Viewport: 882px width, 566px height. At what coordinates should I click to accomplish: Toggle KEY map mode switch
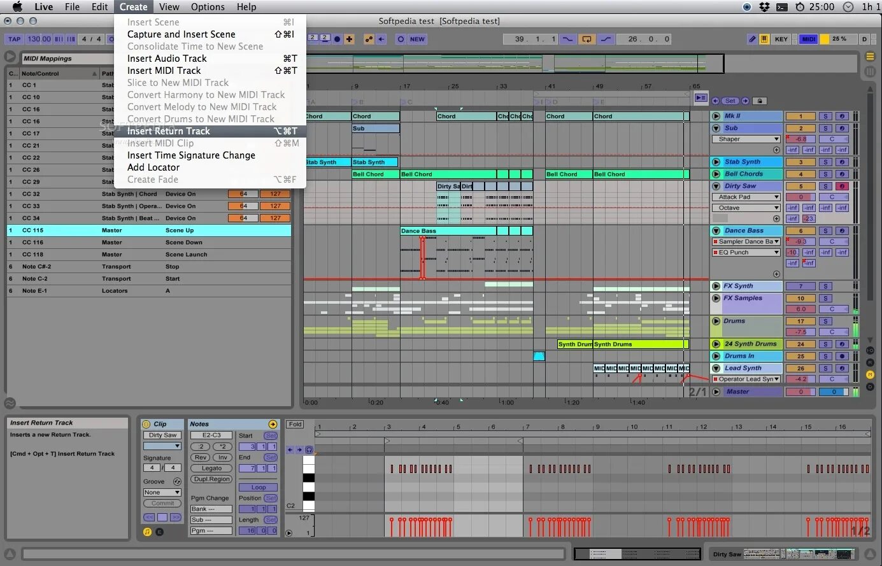tap(781, 39)
